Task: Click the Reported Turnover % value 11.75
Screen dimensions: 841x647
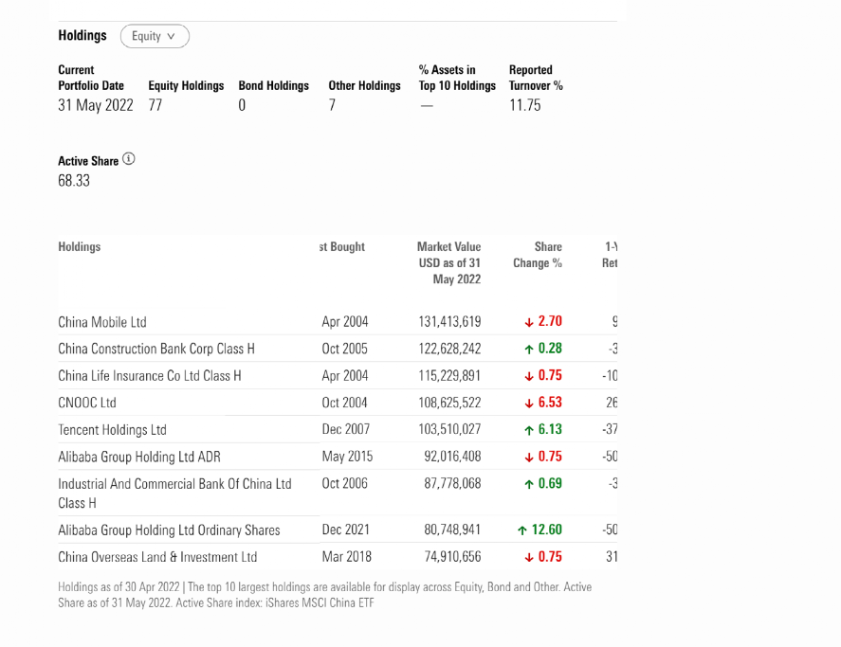Action: coord(524,105)
